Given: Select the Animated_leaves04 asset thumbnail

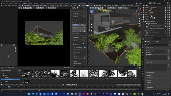Looking at the screenshot, I should pos(55,74).
